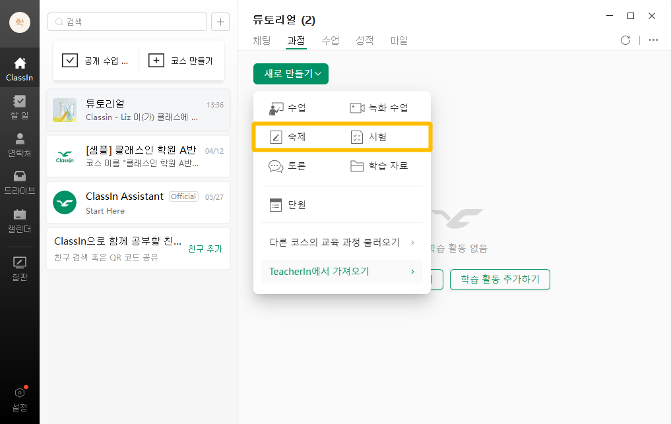Select 숙제 homework from the menu
Image resolution: width=671 pixels, height=424 pixels.
288,137
